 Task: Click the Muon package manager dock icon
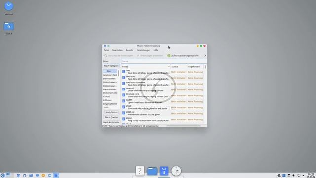coord(164,171)
